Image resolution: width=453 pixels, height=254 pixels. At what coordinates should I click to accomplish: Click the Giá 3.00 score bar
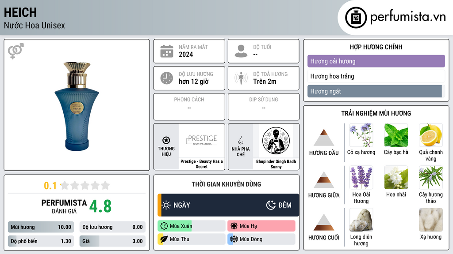pyautogui.click(x=112, y=241)
